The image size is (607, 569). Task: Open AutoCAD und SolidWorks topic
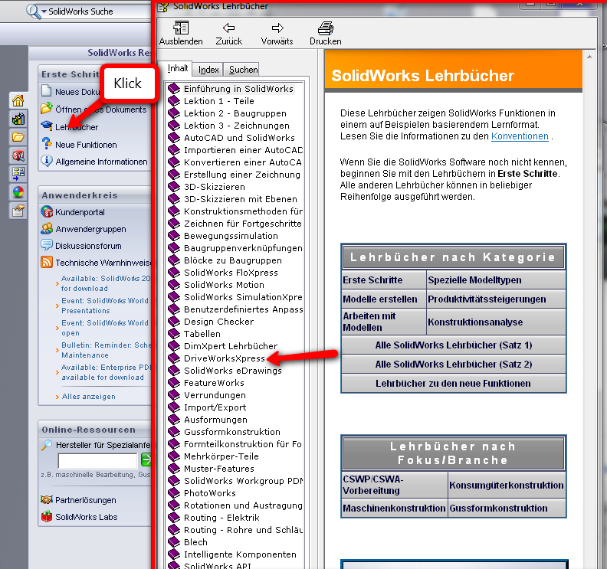tap(239, 138)
